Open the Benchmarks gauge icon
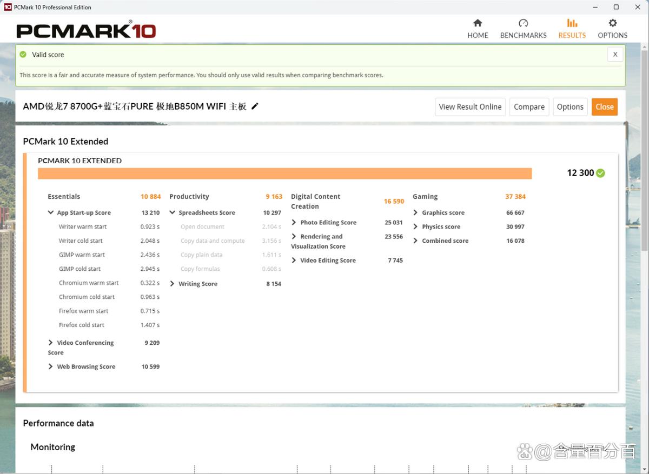This screenshot has width=649, height=474. coord(523,23)
